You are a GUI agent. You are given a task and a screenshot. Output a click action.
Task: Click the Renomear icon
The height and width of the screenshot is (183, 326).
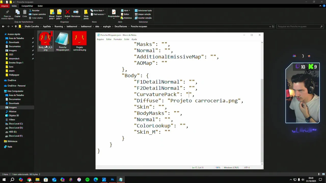coord(76,12)
